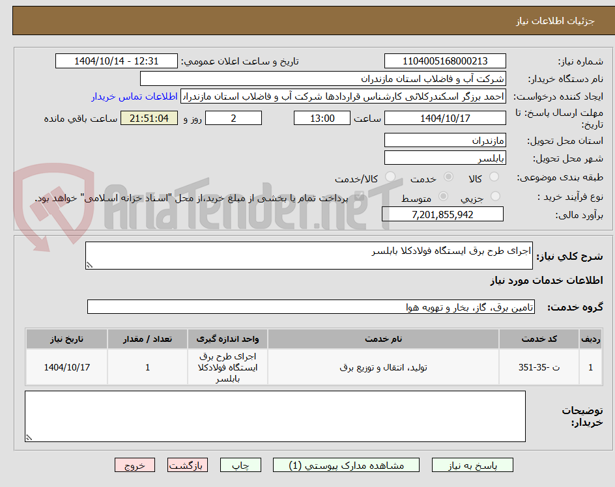Image resolution: width=615 pixels, height=487 pixels.
Task: Click the واحد اندازه گیری column header
Action: click(227, 339)
